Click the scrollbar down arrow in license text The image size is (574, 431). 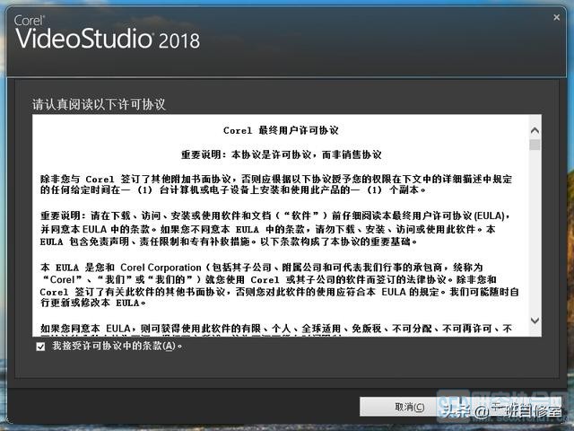[x=535, y=321]
